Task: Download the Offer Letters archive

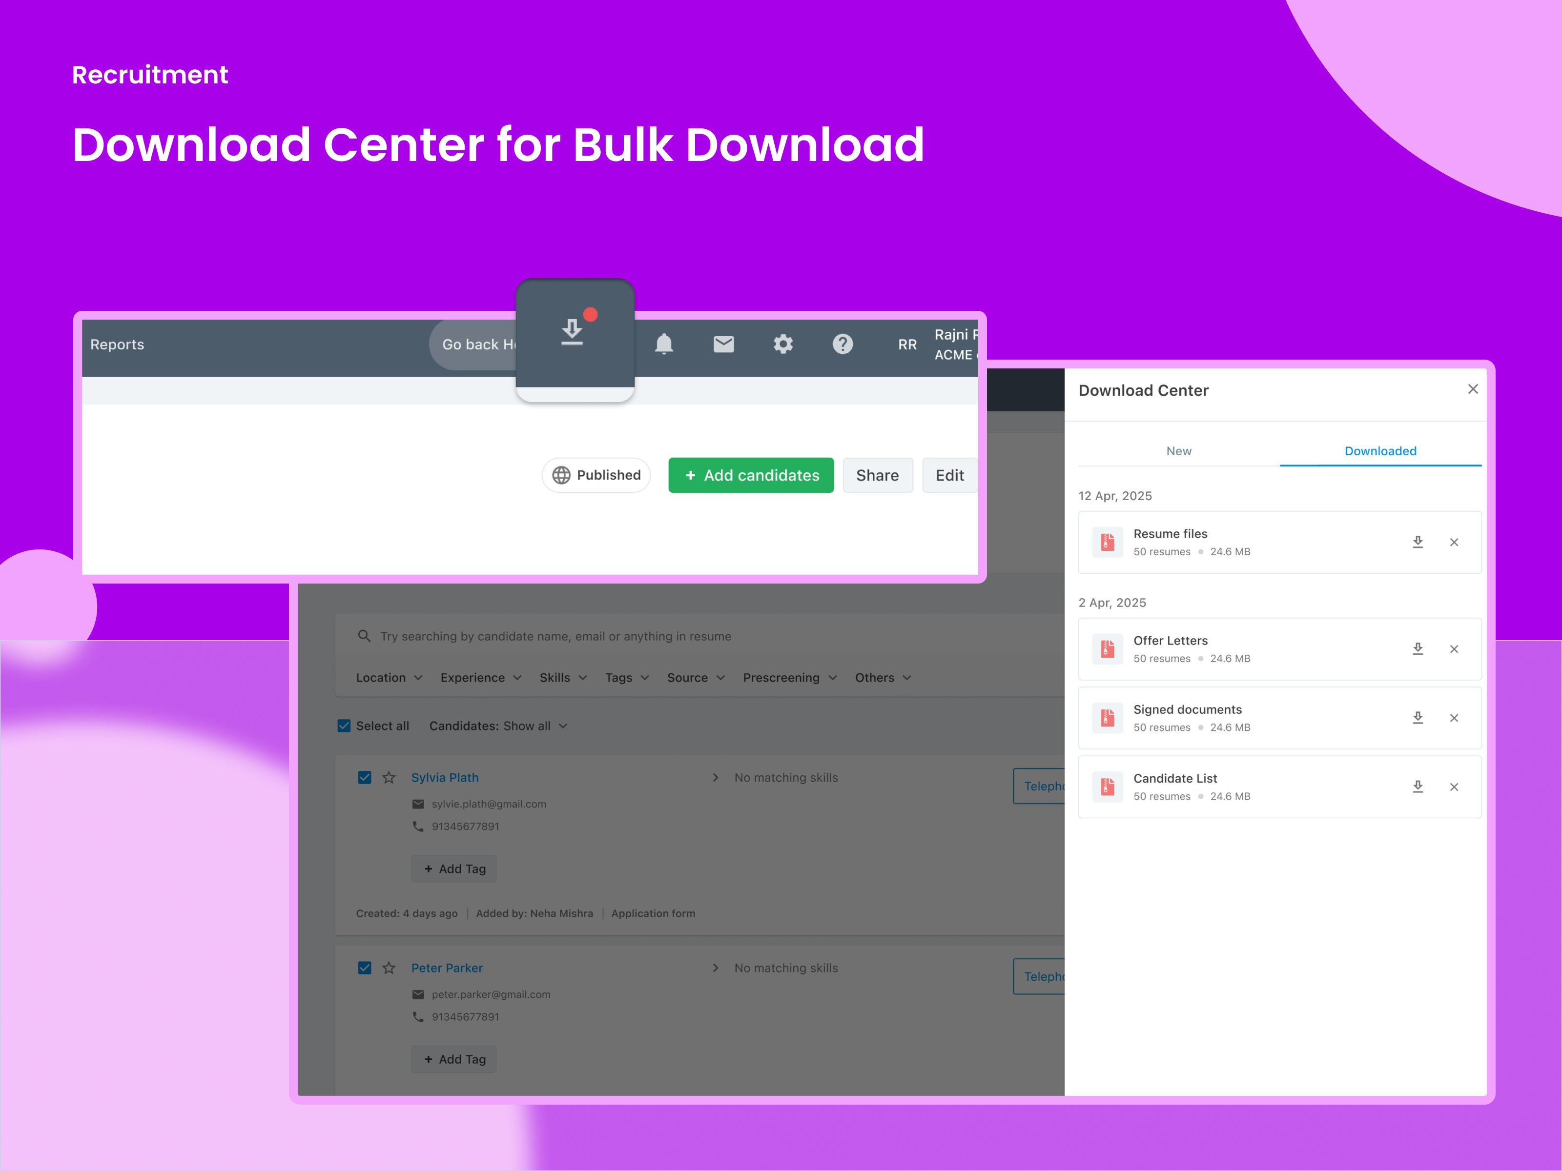Action: coord(1417,648)
